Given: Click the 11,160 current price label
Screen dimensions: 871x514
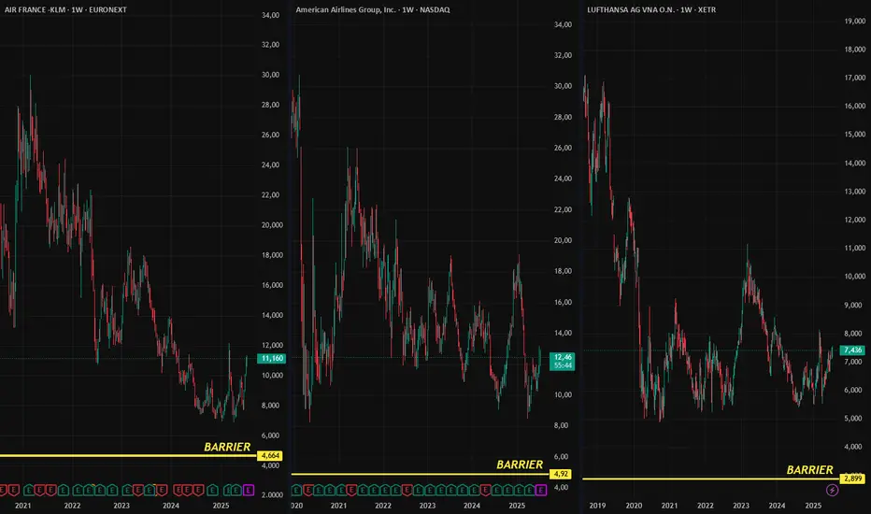Looking at the screenshot, I should (x=273, y=357).
